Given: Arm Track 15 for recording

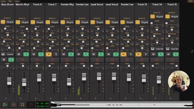Looking at the screenshot, I should point(172,60).
